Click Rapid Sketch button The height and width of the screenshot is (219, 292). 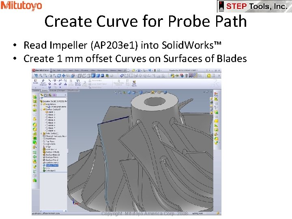pyautogui.click(x=134, y=84)
